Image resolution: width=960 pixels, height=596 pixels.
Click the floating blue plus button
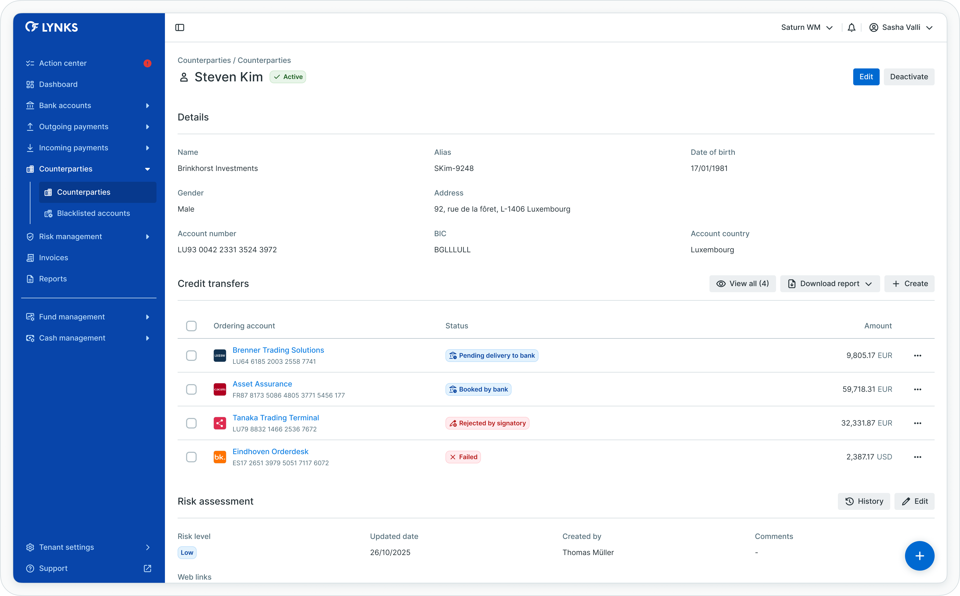(x=919, y=556)
